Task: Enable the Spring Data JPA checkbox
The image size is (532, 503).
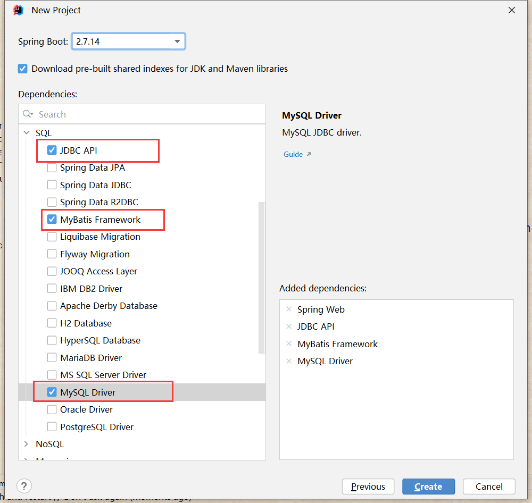Action: [x=52, y=167]
